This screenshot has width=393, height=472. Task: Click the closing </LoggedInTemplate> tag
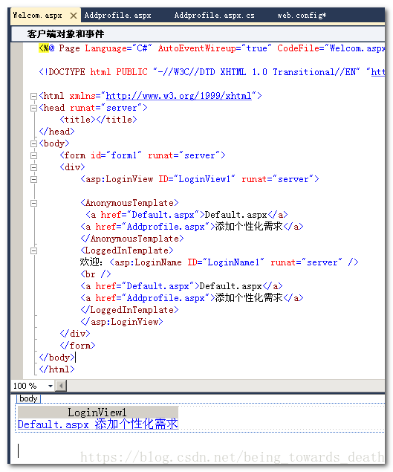(x=129, y=310)
